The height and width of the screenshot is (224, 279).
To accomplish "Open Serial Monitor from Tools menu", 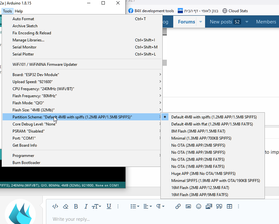I will coord(82,47).
